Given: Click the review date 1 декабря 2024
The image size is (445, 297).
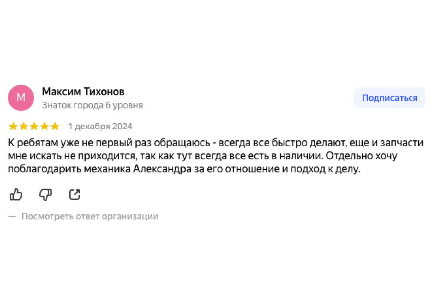Looking at the screenshot, I should pyautogui.click(x=100, y=127).
